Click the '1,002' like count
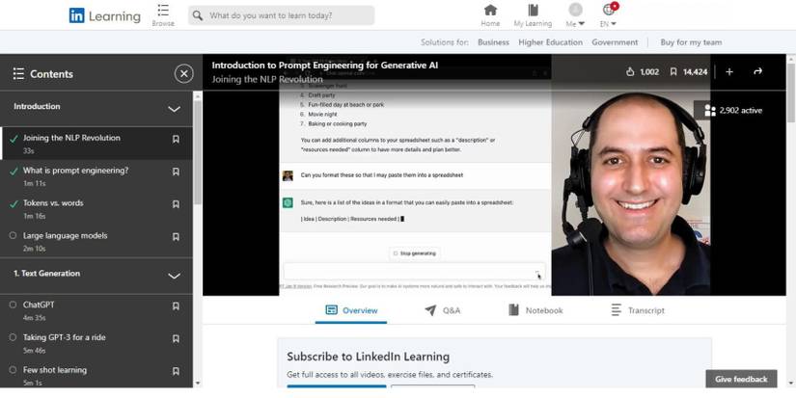Screen dimensions: 796x398 649,72
